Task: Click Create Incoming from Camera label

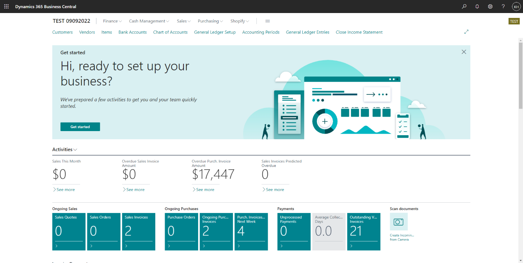Action: (x=402, y=237)
